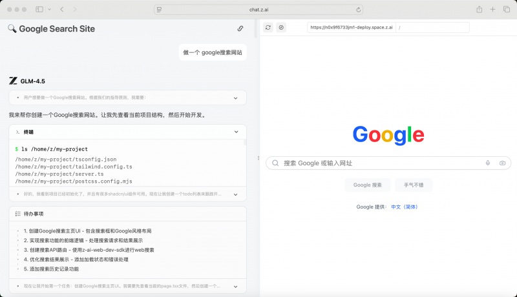
Task: Grab the pane divider handle between chat and preview
Action: (258, 158)
